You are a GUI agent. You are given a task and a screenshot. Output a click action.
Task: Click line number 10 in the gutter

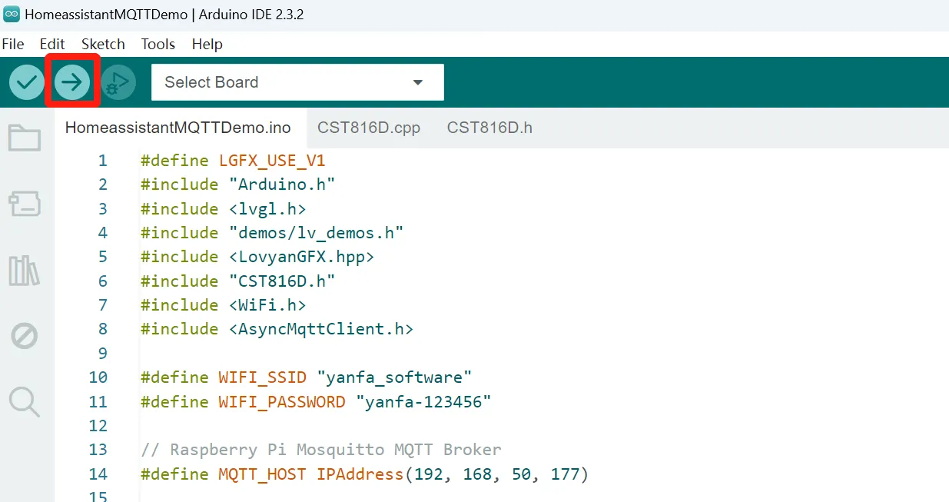click(98, 377)
